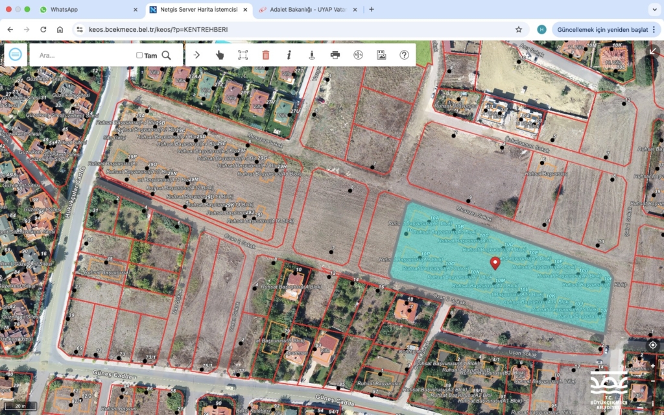Click the locate my position button
Image resolution: width=664 pixels, height=415 pixels.
coord(653,345)
